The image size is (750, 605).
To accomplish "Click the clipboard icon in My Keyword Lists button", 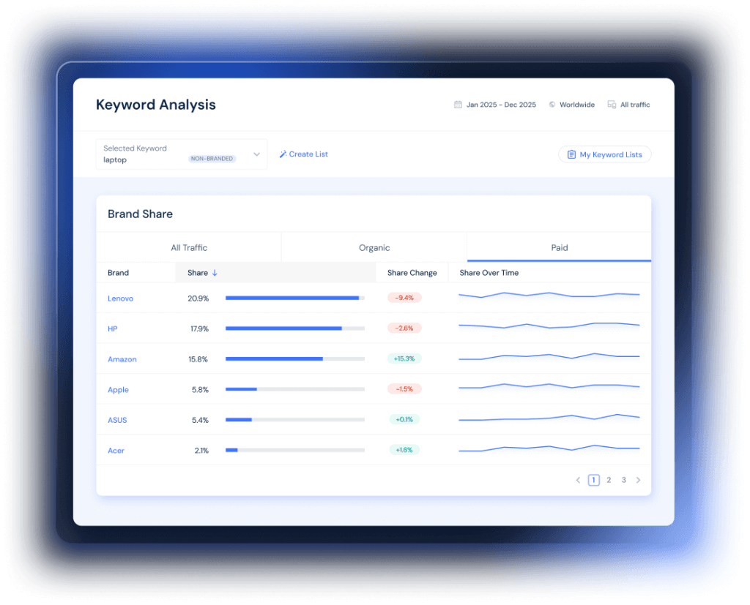I will tap(572, 154).
